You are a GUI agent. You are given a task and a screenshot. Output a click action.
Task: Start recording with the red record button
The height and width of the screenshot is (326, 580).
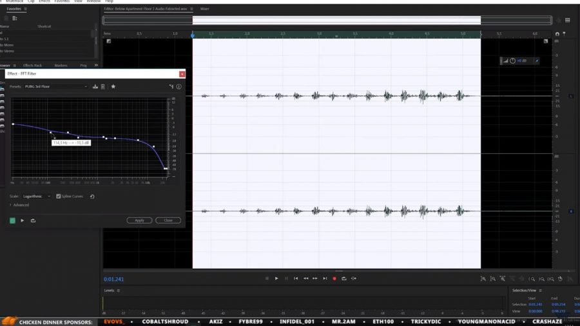(334, 279)
